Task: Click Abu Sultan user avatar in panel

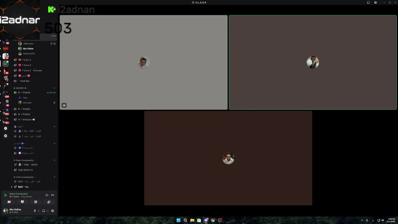Action: (5, 211)
